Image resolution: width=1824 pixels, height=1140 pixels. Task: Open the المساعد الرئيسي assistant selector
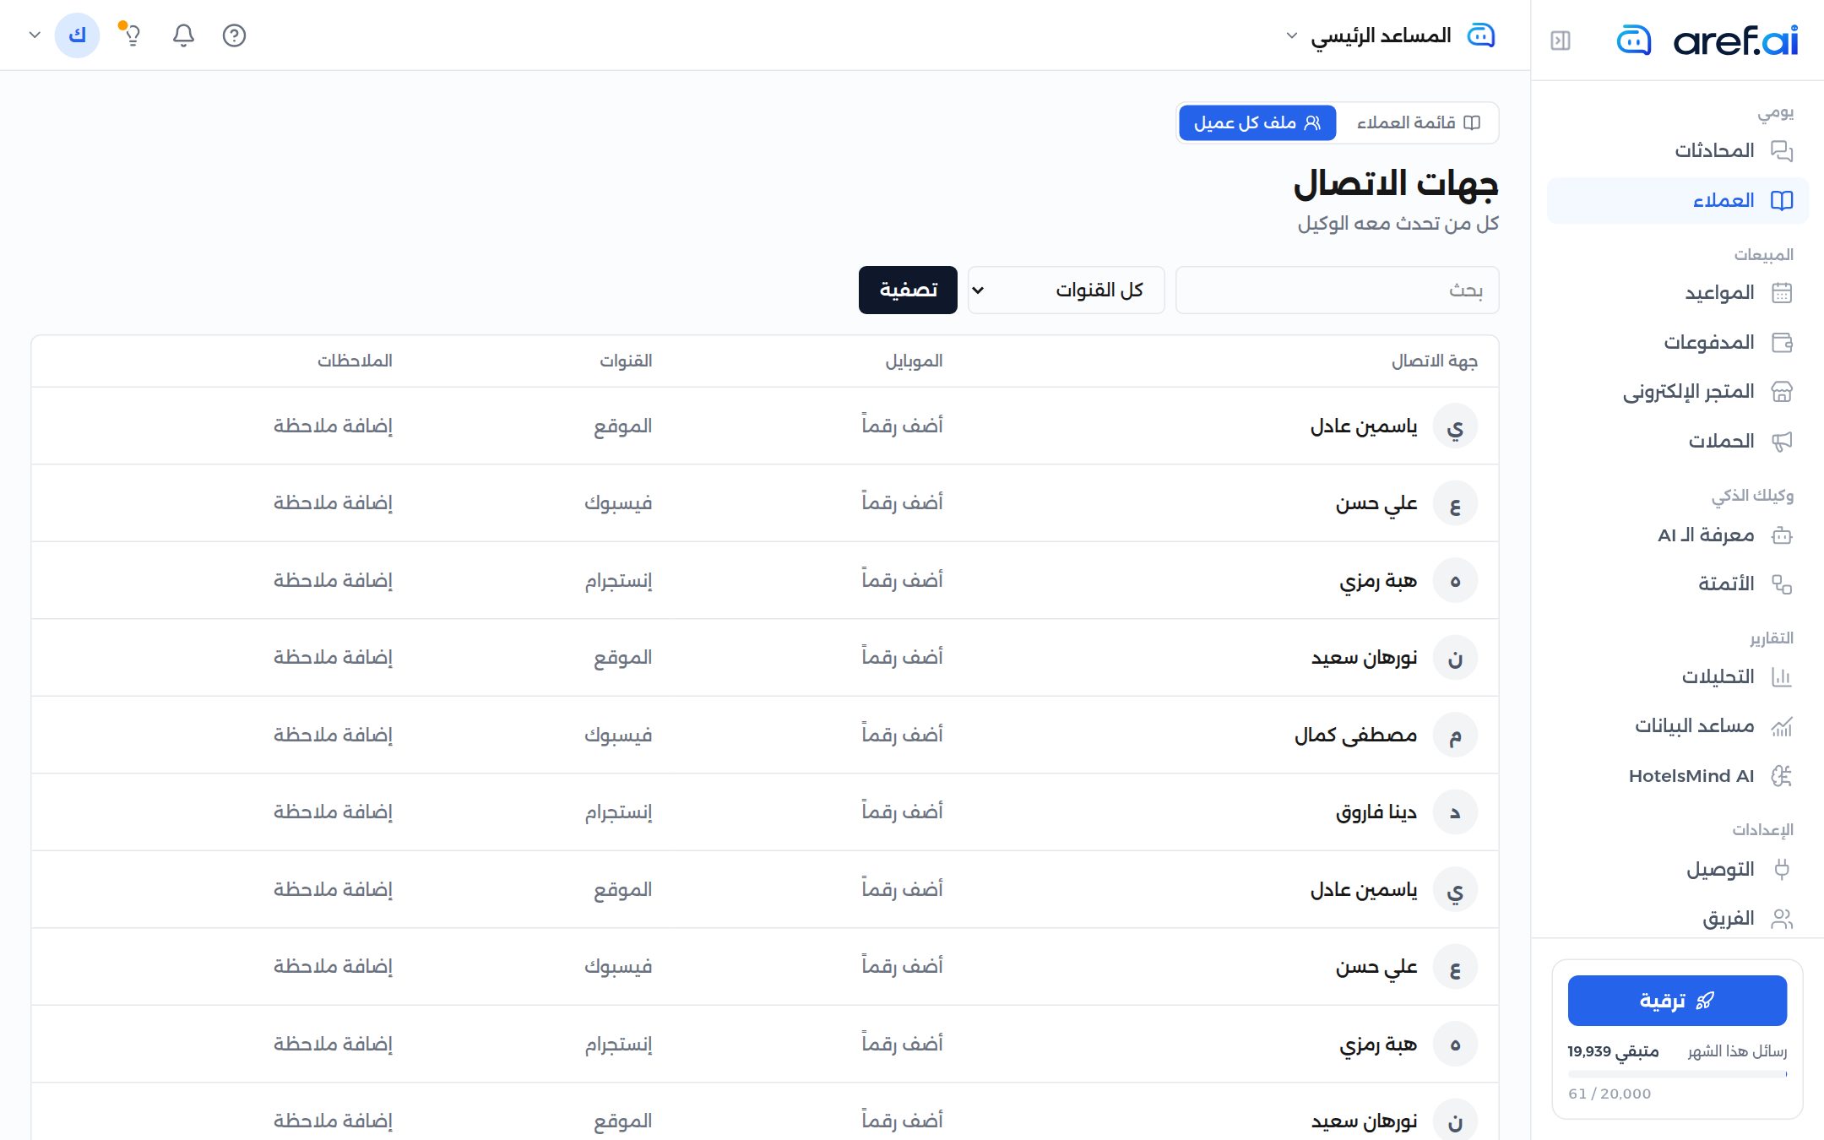1390,35
